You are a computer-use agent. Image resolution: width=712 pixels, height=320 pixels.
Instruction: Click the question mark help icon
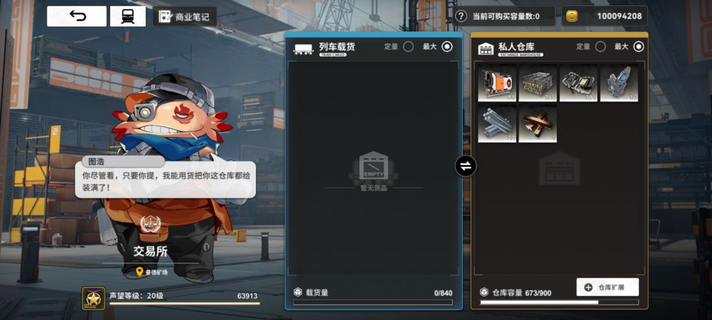click(x=461, y=16)
